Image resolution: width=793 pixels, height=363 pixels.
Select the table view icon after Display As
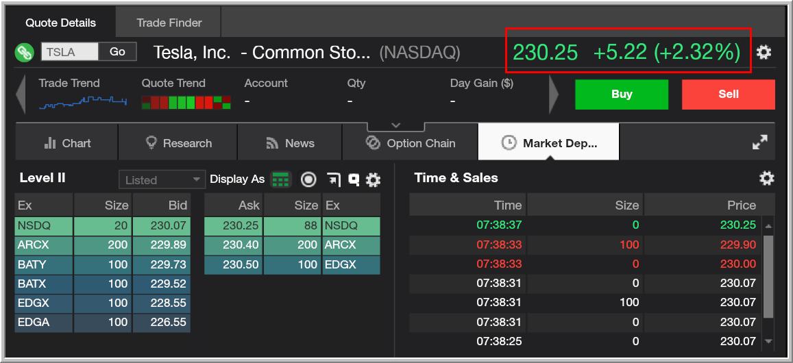tap(281, 179)
